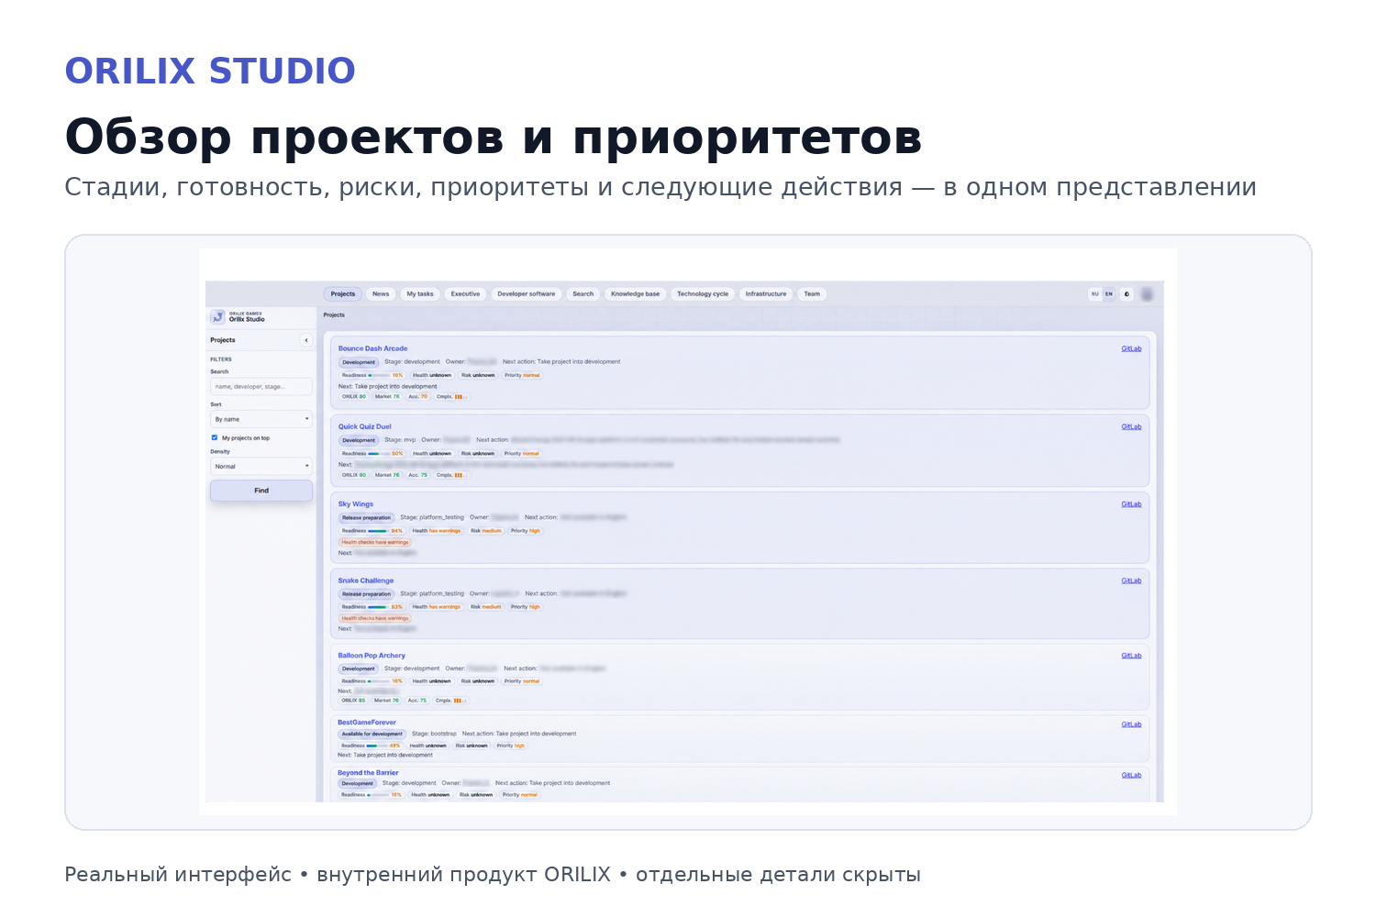Open the Sort 'By name' dropdown
Viewport: 1376px width, 917px height.
click(261, 419)
